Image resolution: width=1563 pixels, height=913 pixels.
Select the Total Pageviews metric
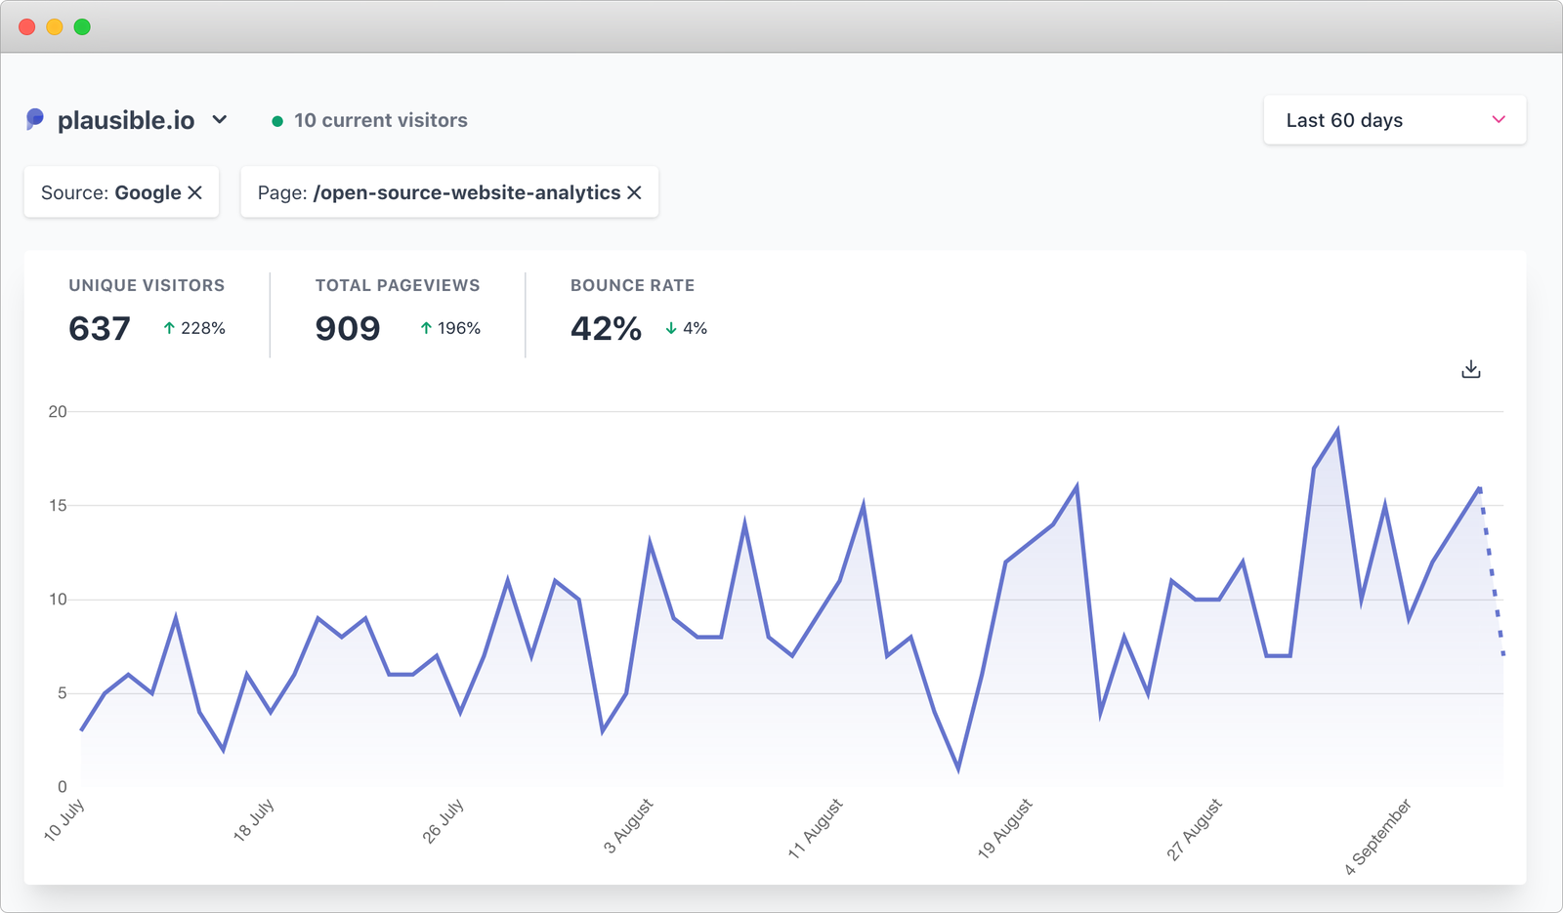(397, 308)
